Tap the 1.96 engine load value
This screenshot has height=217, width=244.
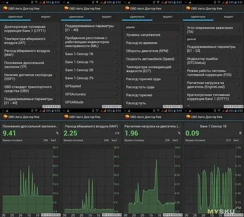[132, 133]
